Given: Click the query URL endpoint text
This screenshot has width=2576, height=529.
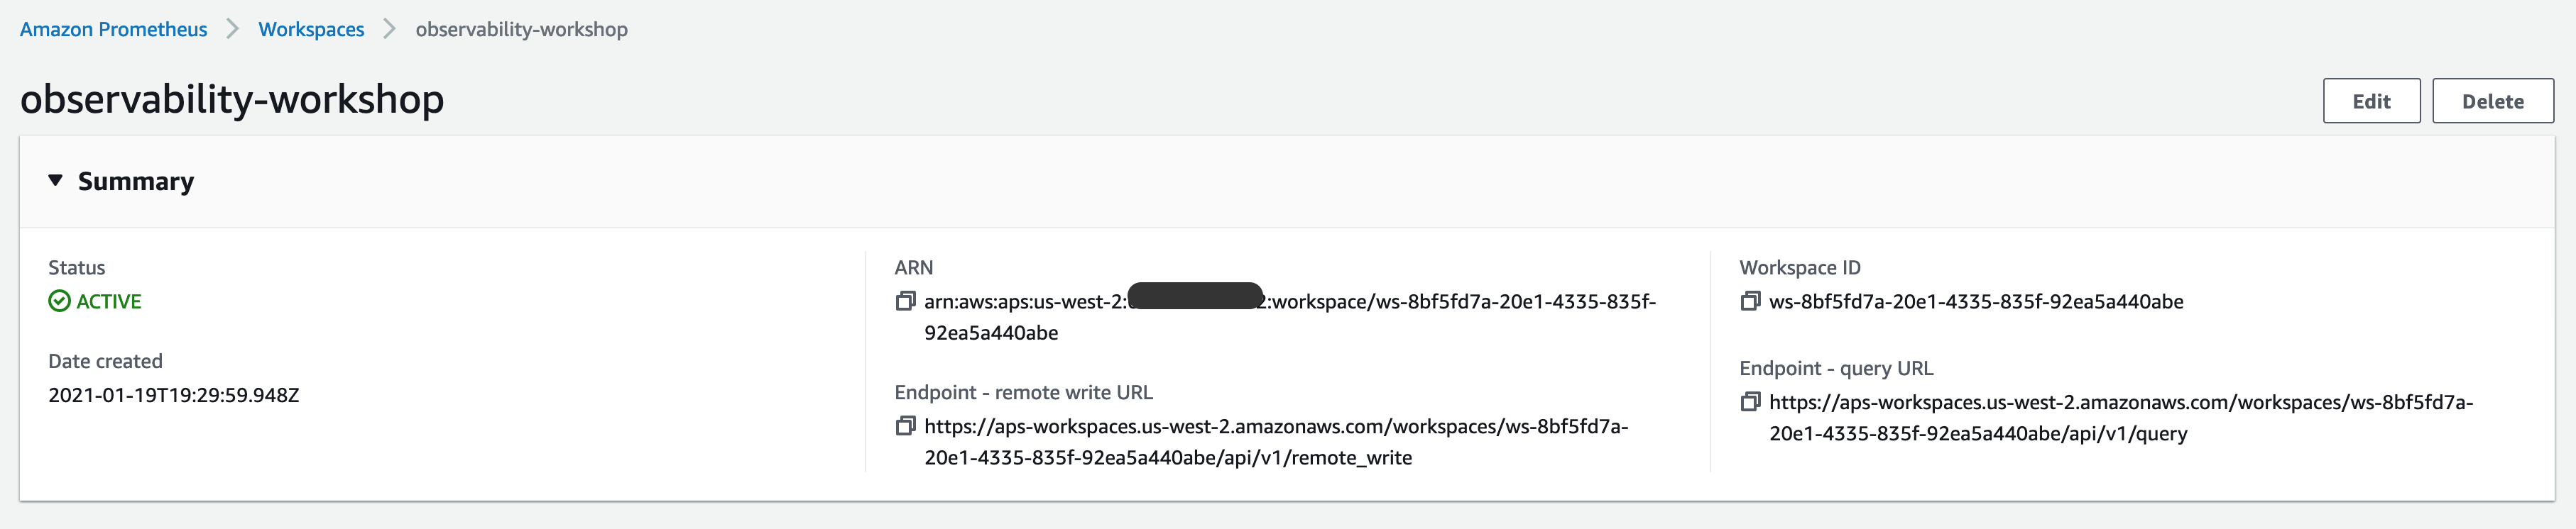Looking at the screenshot, I should [x=2121, y=417].
